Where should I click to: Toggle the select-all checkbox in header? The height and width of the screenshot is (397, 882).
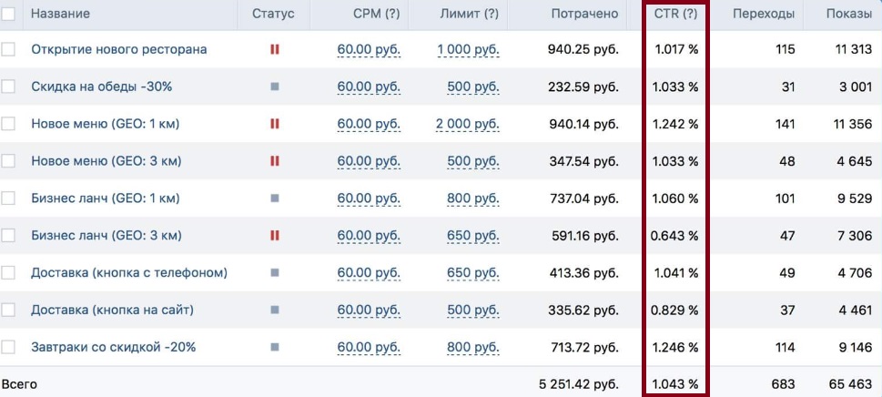point(8,14)
